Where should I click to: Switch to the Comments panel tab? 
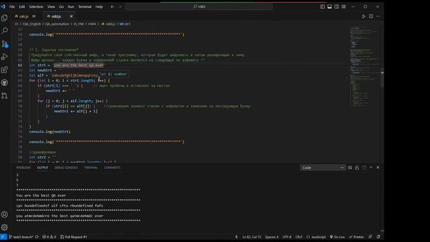pyautogui.click(x=112, y=167)
